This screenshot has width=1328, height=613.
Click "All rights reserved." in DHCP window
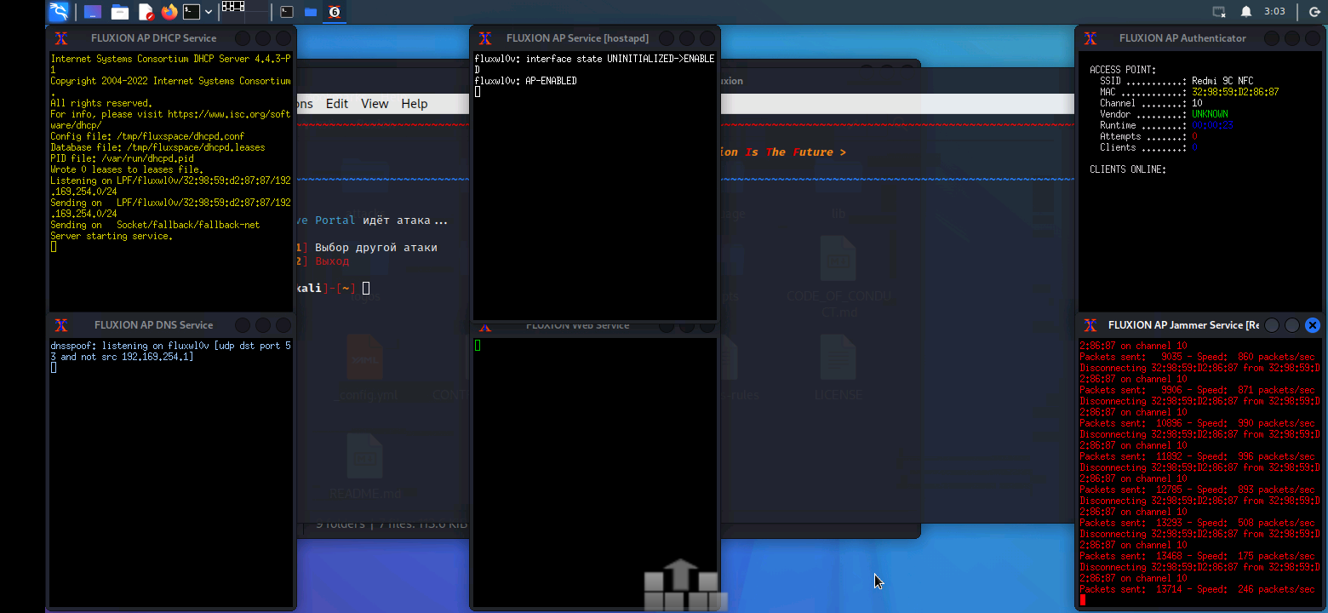[x=101, y=103]
